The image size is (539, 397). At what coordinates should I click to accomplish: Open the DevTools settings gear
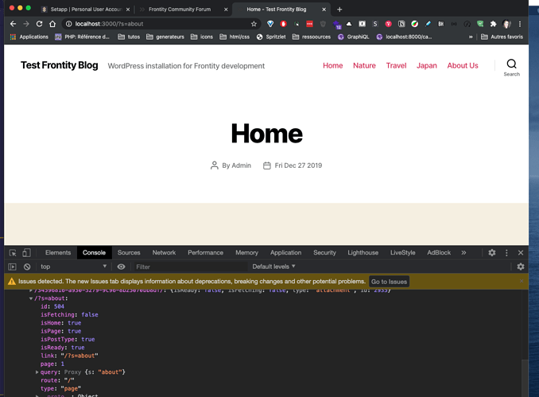492,252
